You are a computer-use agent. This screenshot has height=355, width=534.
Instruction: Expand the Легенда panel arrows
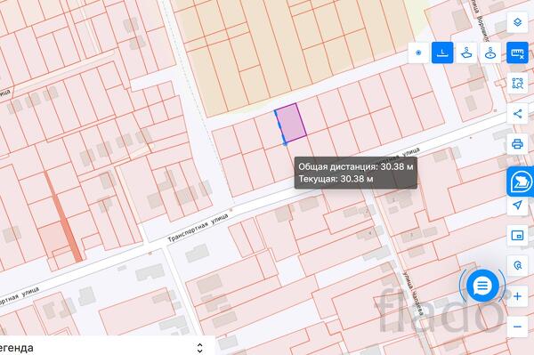(200, 348)
